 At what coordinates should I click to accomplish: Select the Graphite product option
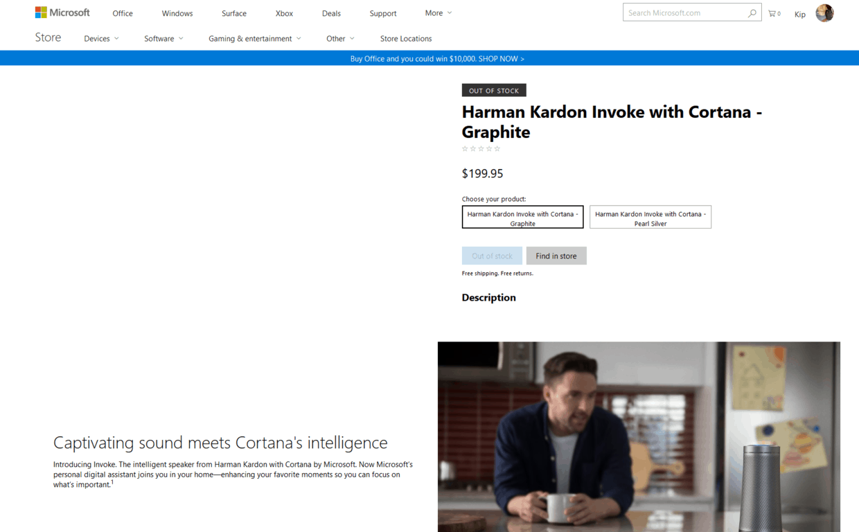tap(523, 217)
